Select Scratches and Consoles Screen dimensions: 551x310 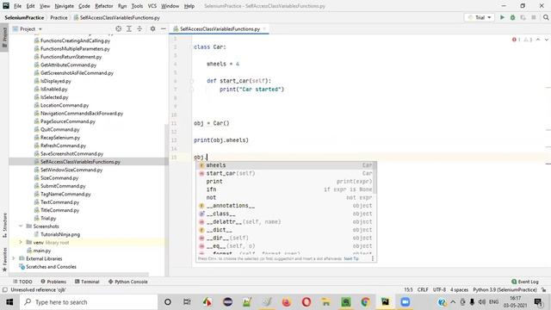pos(51,266)
